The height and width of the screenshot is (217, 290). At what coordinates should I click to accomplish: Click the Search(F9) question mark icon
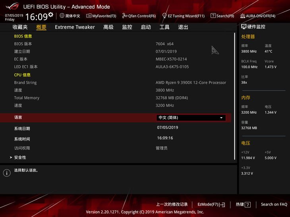click(213, 16)
